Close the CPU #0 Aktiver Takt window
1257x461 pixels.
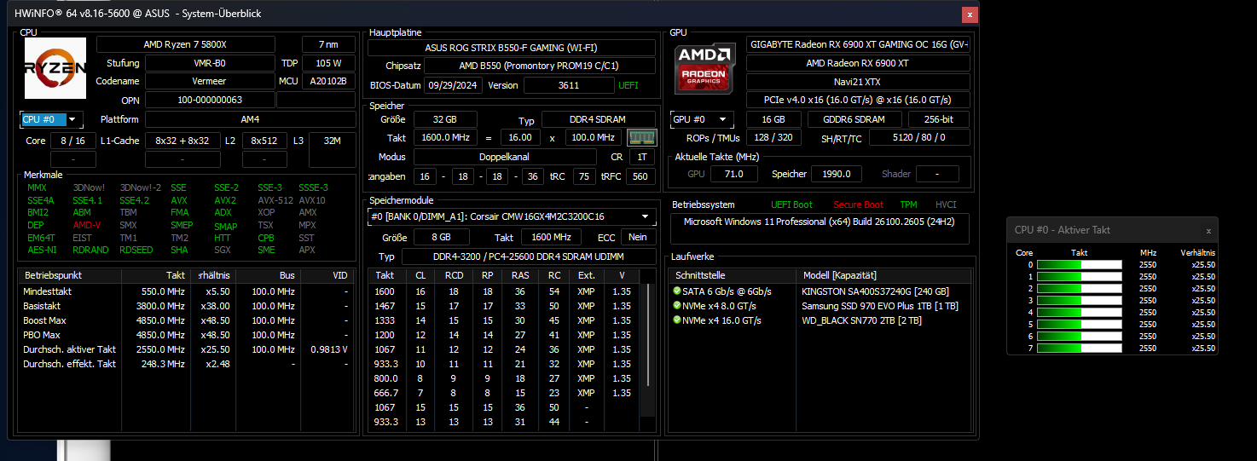pos(1208,230)
